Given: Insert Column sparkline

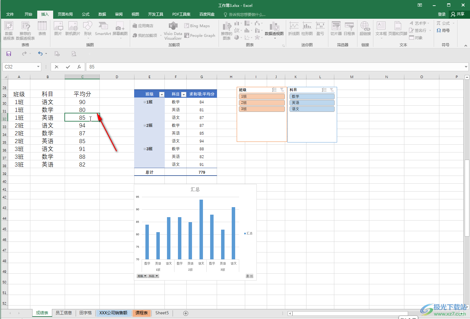Looking at the screenshot, I should [x=307, y=28].
